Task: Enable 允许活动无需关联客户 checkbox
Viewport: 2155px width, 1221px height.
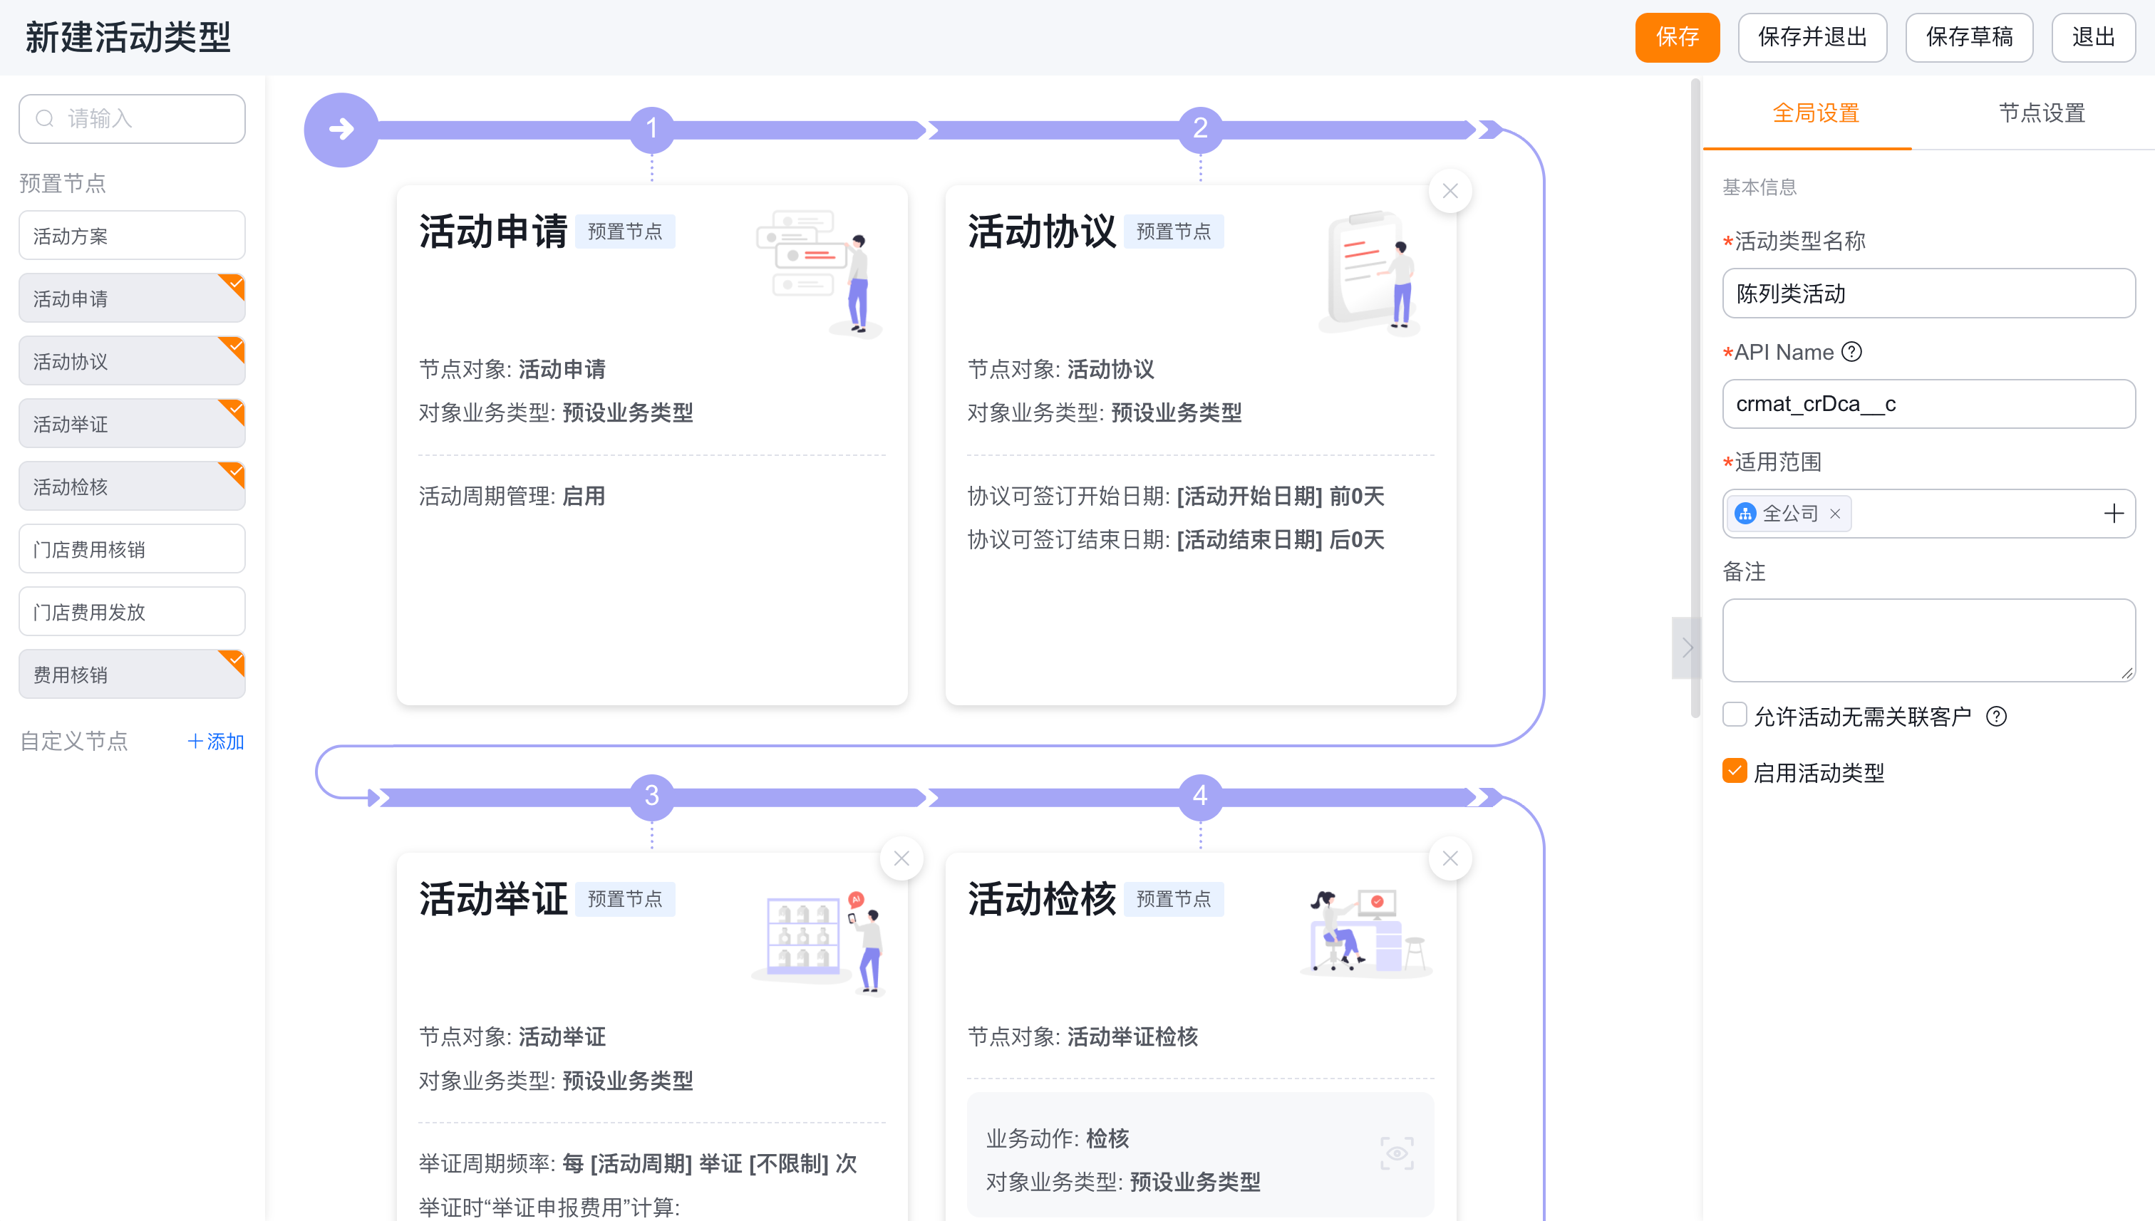Action: [x=1735, y=715]
